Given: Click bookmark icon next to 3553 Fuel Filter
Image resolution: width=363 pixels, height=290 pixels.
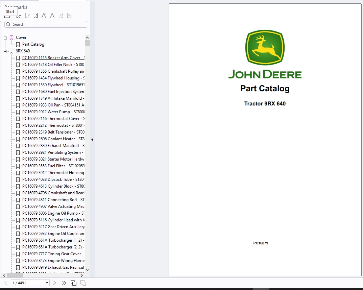Looking at the screenshot, I should click(x=18, y=166).
